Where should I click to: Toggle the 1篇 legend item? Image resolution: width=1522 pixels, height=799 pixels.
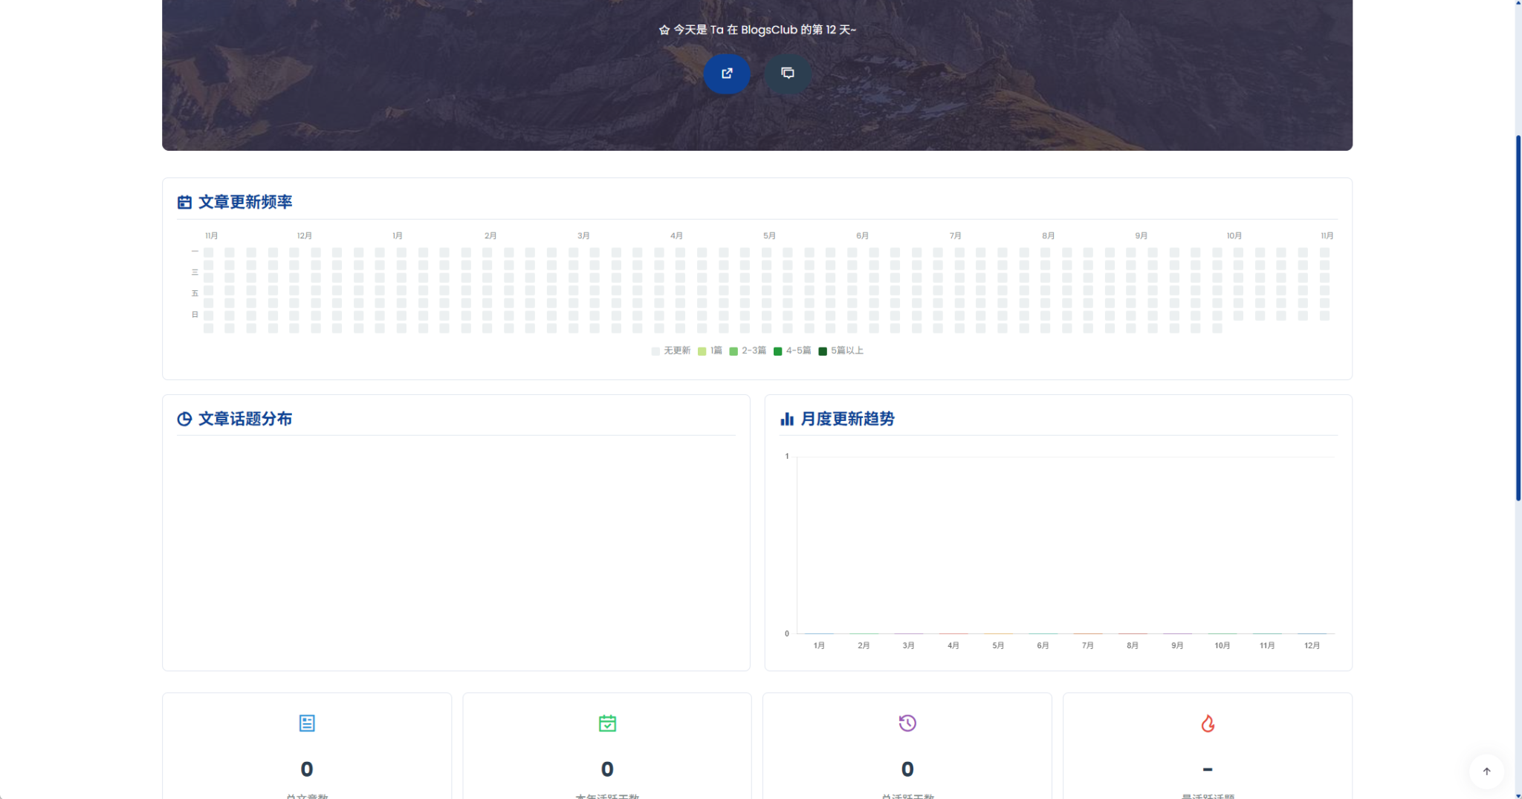click(710, 350)
